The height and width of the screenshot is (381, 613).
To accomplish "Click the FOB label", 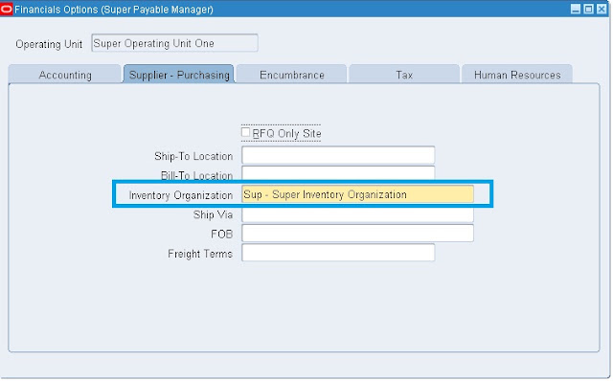I will point(221,235).
